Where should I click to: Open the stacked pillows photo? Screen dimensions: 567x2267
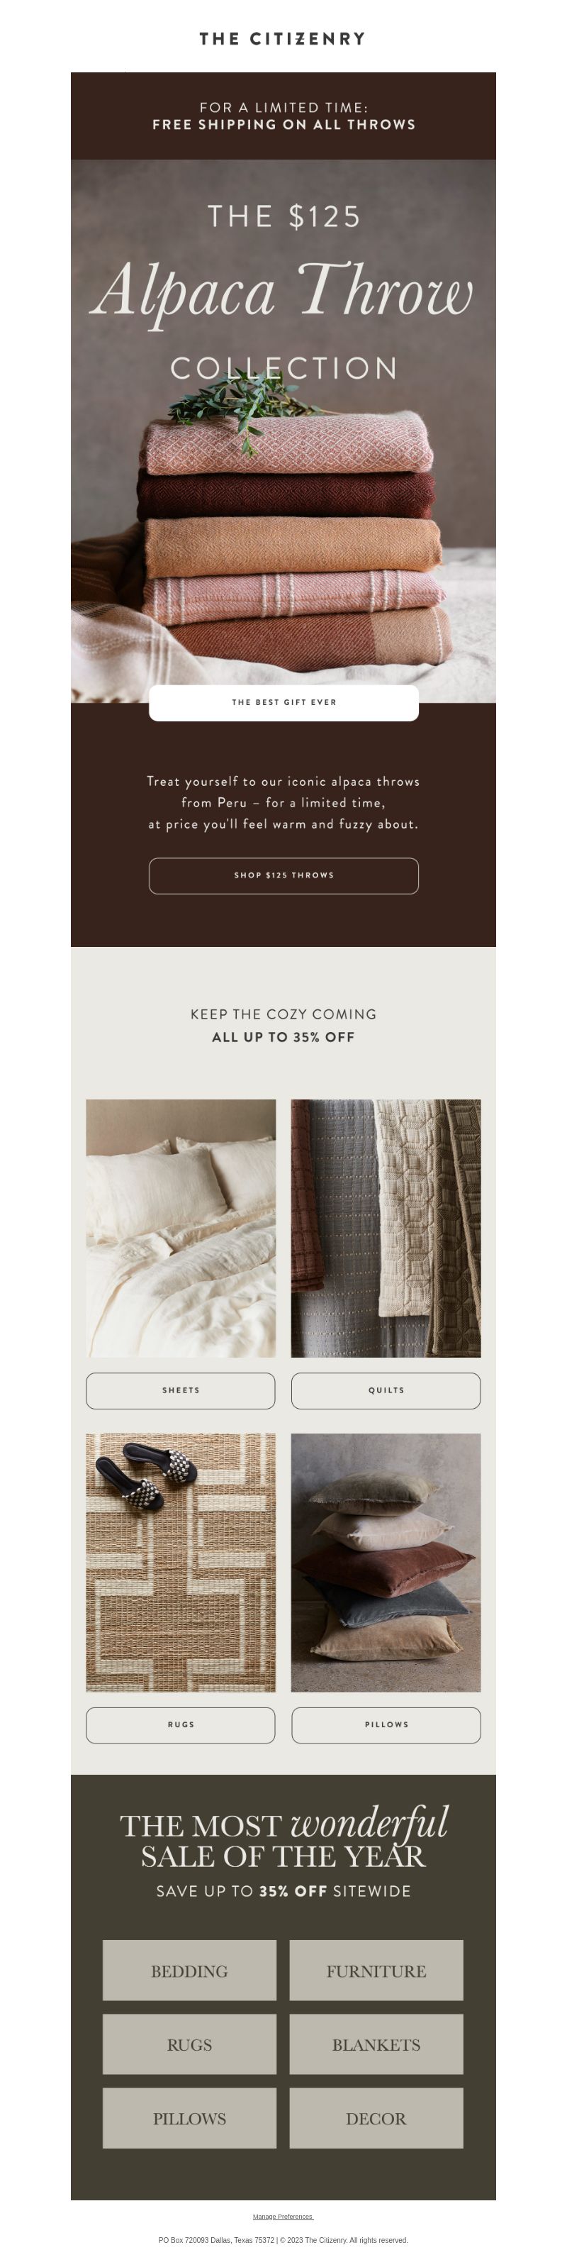click(x=386, y=1562)
